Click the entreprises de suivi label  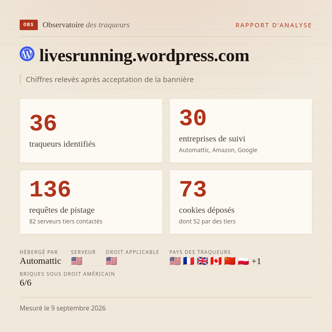point(212,139)
